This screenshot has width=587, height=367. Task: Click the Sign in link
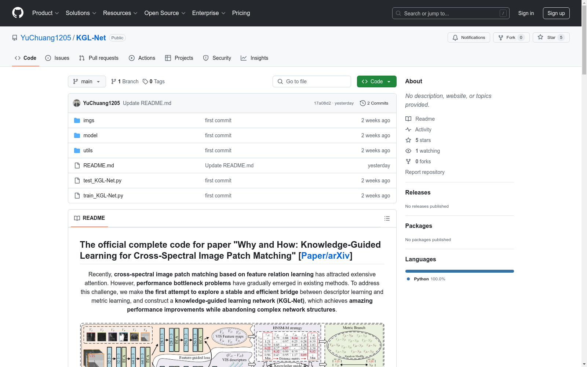[x=526, y=13]
